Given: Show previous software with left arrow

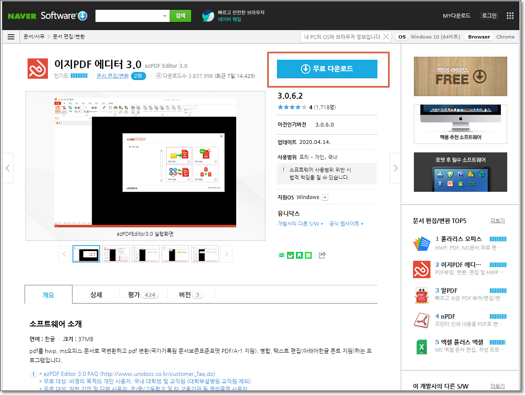Looking at the screenshot, I should coord(8,168).
